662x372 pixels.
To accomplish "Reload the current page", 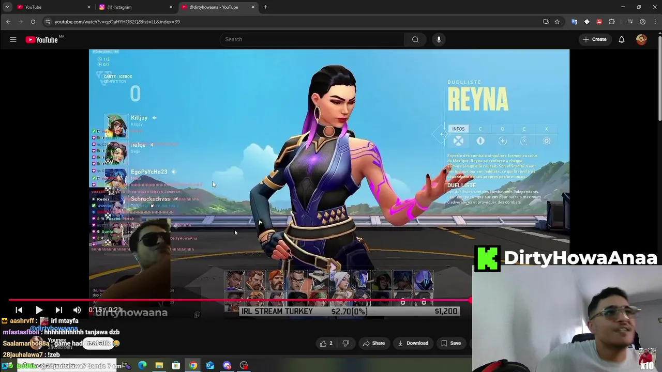I will (x=33, y=22).
